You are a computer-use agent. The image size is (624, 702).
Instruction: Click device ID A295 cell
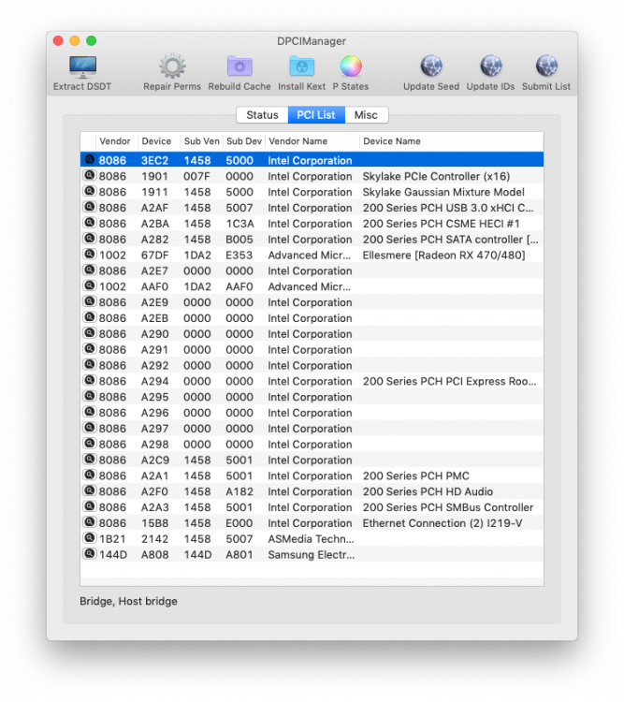[x=155, y=397]
